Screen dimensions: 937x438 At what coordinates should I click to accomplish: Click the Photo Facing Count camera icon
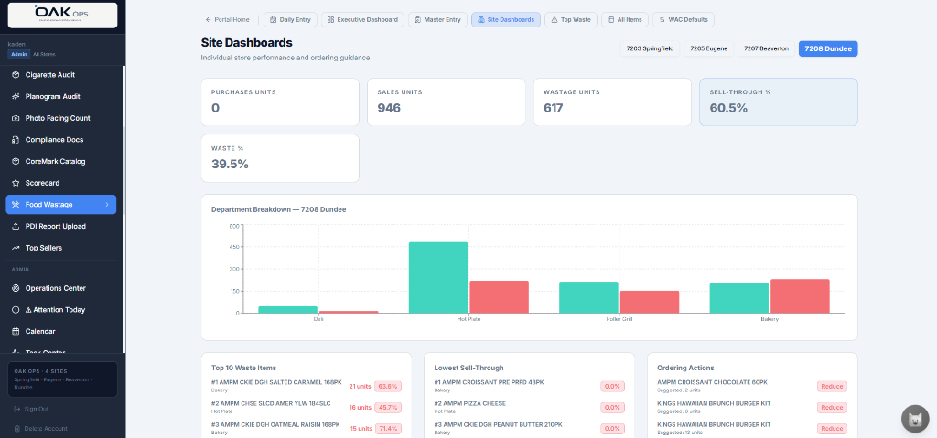tap(16, 118)
